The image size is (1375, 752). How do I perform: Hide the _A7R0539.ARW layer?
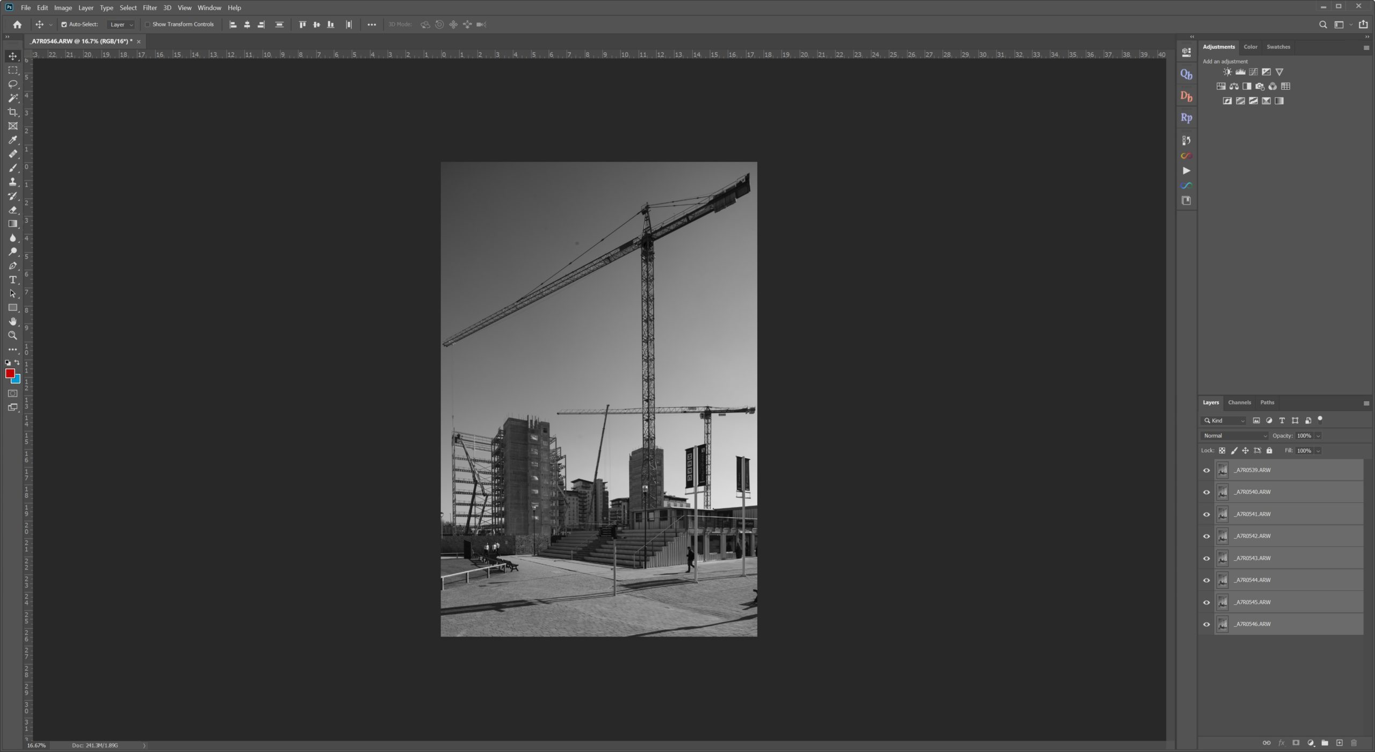pyautogui.click(x=1206, y=471)
